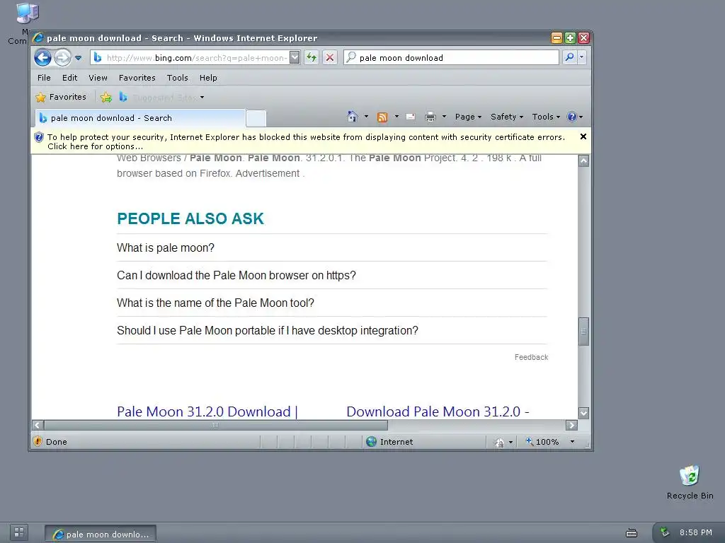Click the horizontal scrollbar thumb
725x543 pixels.
coord(216,425)
